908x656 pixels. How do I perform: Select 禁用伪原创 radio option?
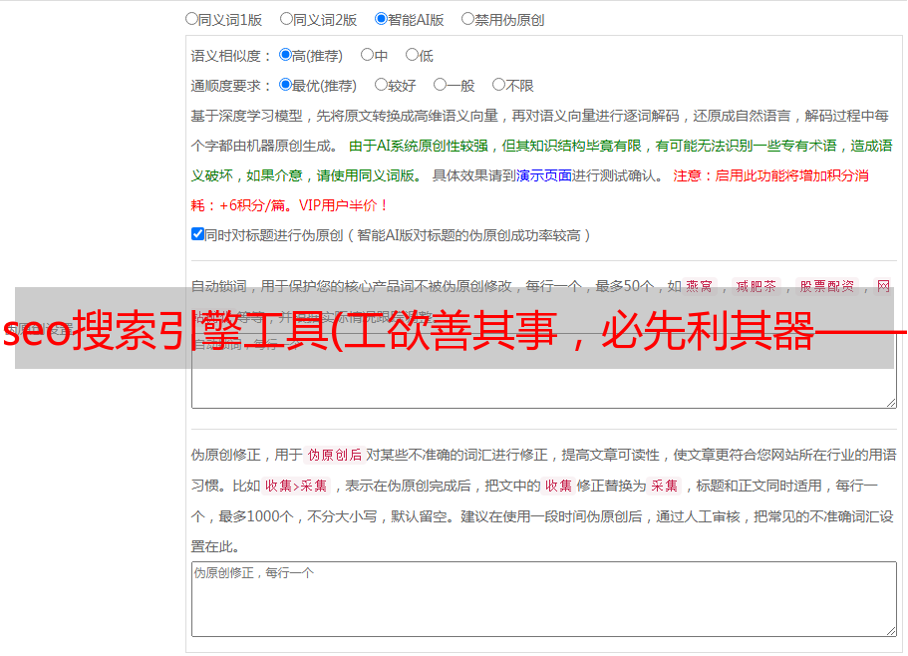pos(467,19)
